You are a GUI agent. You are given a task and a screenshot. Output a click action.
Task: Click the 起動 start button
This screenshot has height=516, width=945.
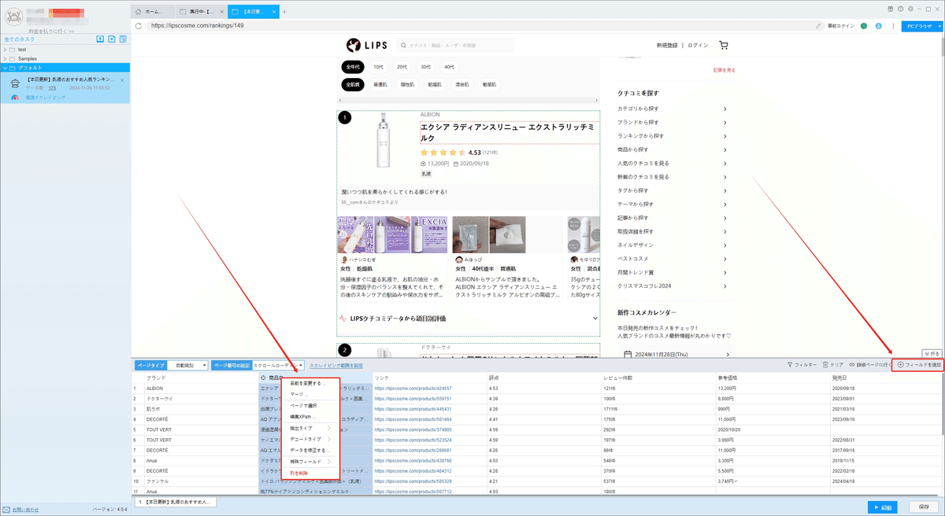[884, 507]
